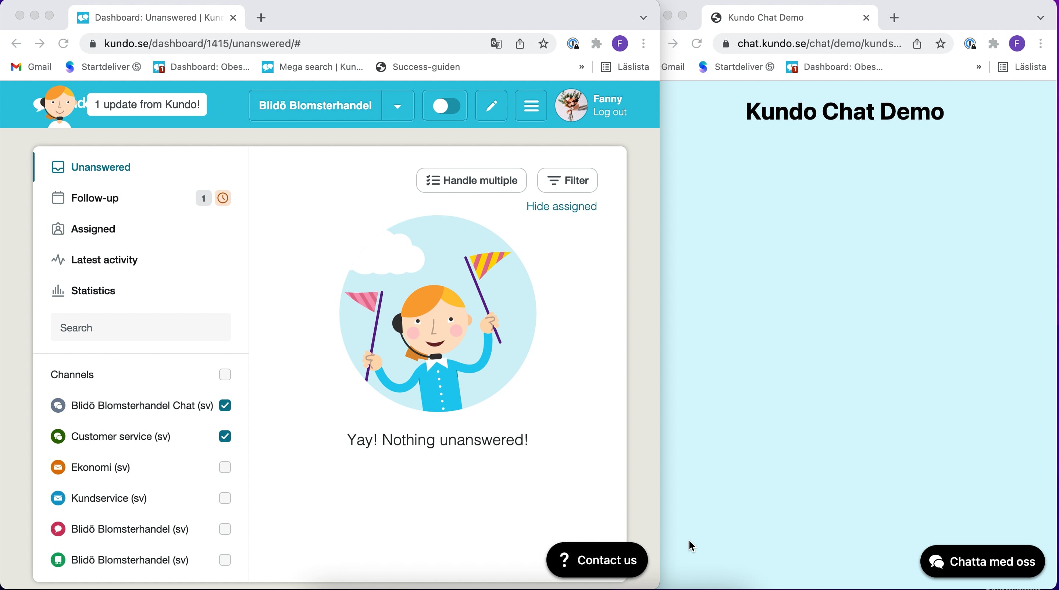The image size is (1059, 590).
Task: Click into the sidebar Search field
Action: click(x=140, y=327)
